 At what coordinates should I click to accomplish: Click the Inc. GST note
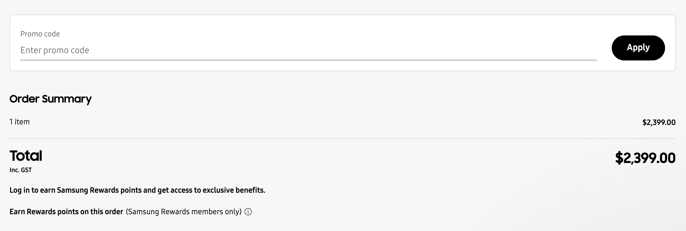[x=21, y=170]
